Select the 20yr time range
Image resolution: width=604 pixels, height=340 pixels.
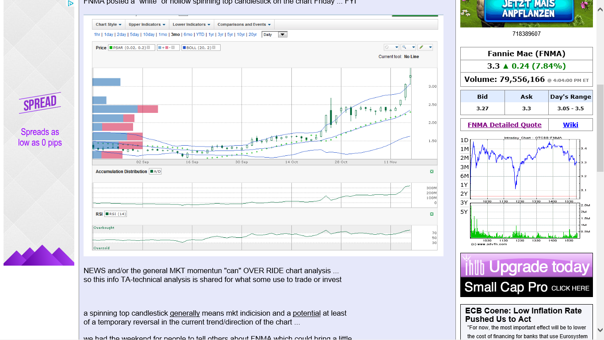[x=252, y=35]
